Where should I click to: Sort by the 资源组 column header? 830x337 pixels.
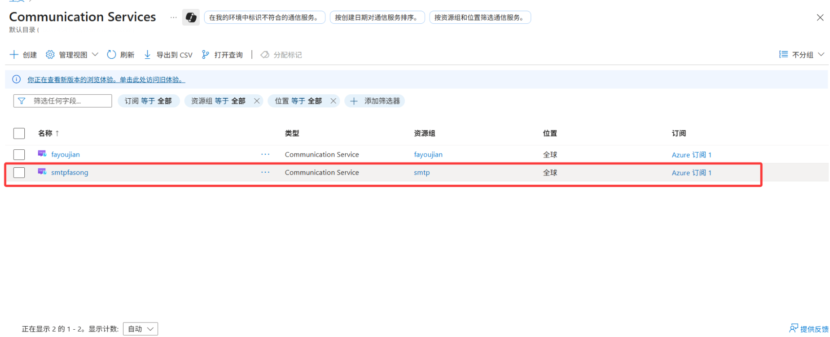point(425,133)
